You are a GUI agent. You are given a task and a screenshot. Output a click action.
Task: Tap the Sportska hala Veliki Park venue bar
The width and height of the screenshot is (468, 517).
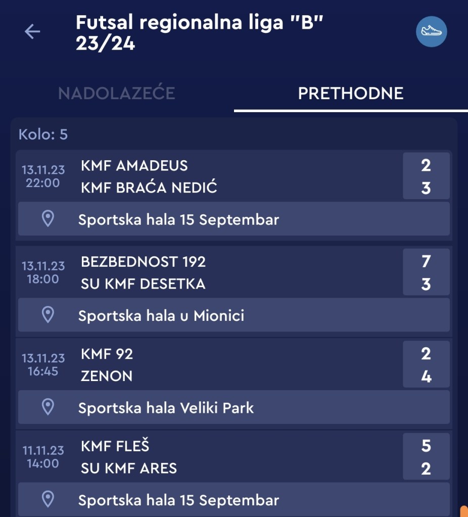233,407
